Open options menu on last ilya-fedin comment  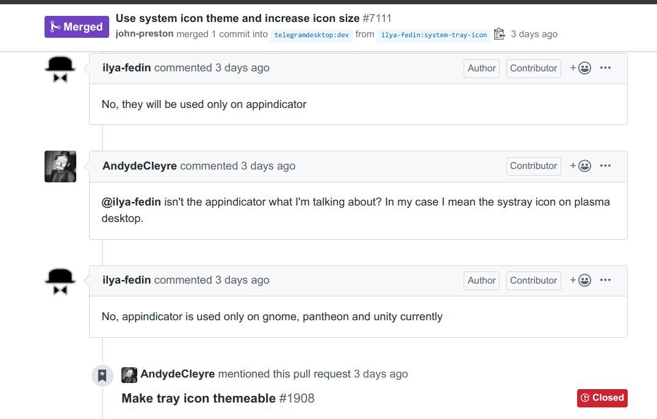point(605,281)
